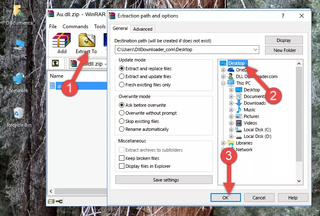Viewport: 320px width, 216px height.
Task: Click the Name column header in WinRAR
Action: tap(57, 76)
